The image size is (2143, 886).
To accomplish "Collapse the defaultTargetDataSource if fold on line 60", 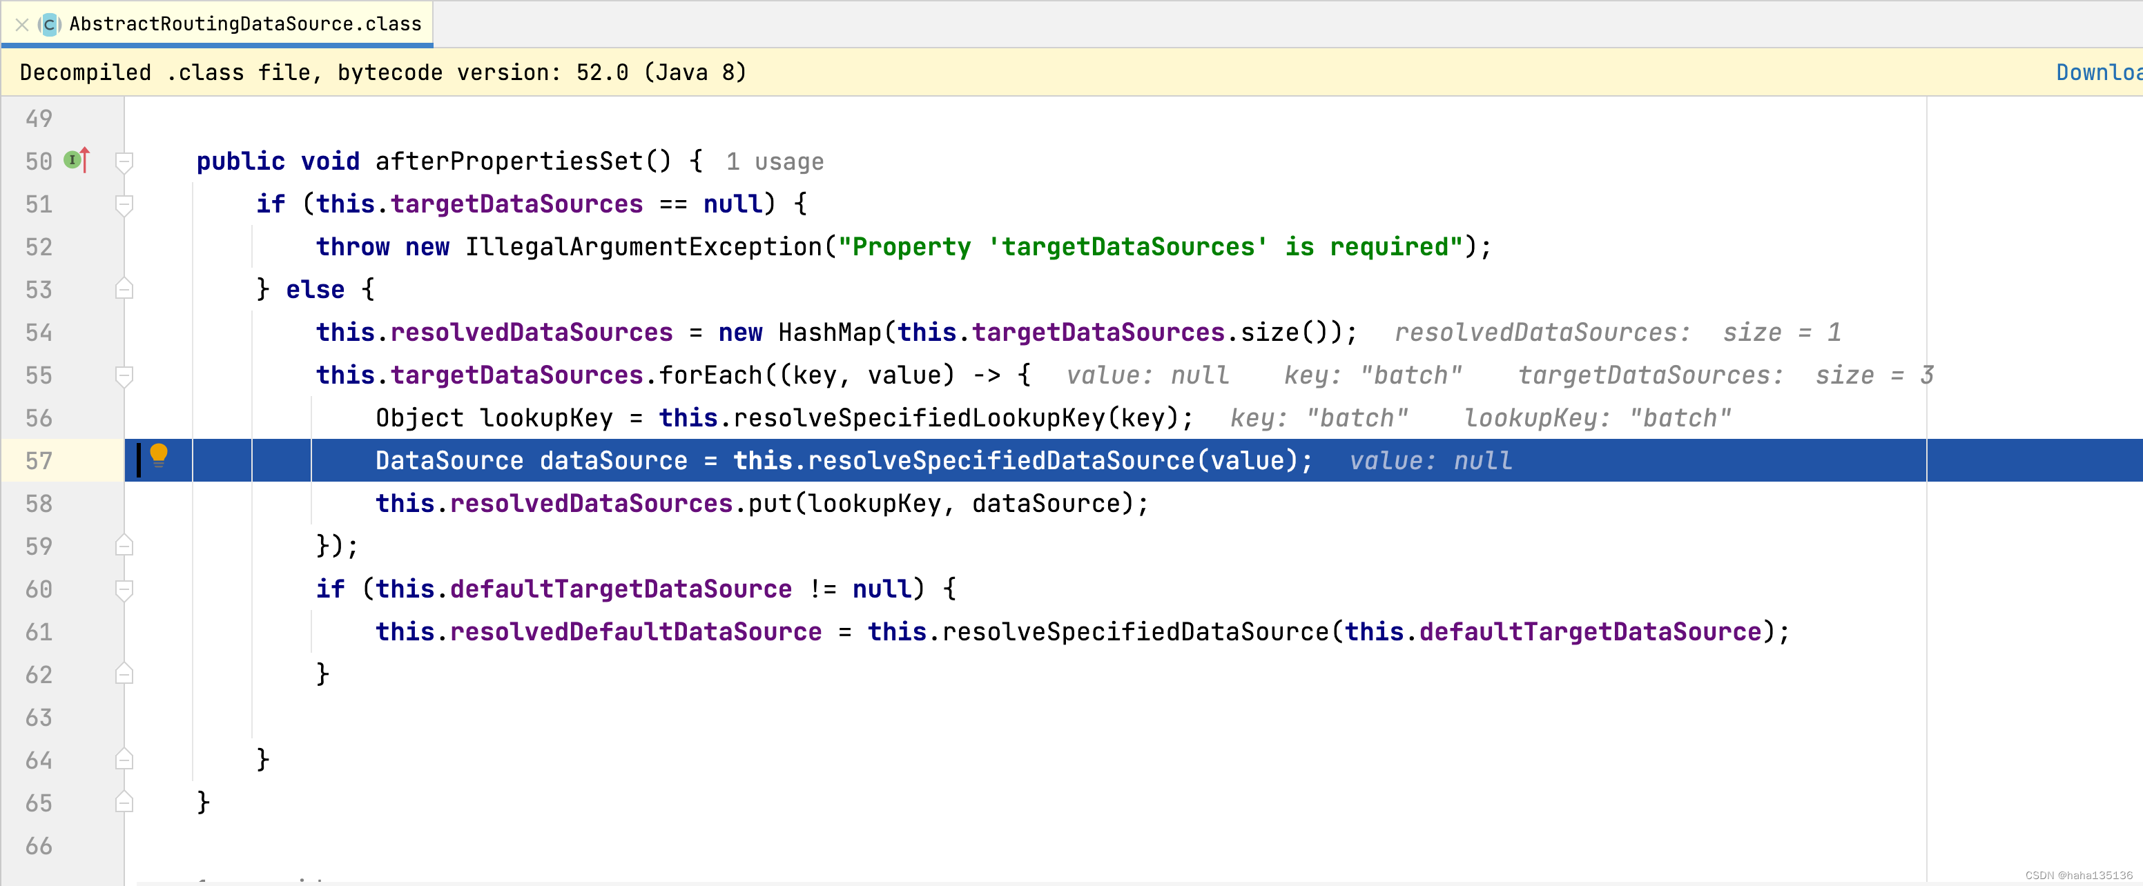I will point(125,589).
